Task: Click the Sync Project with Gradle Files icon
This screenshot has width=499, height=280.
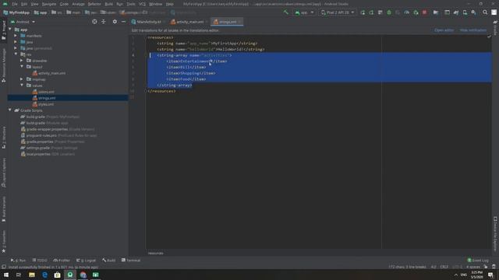Action: (455, 12)
